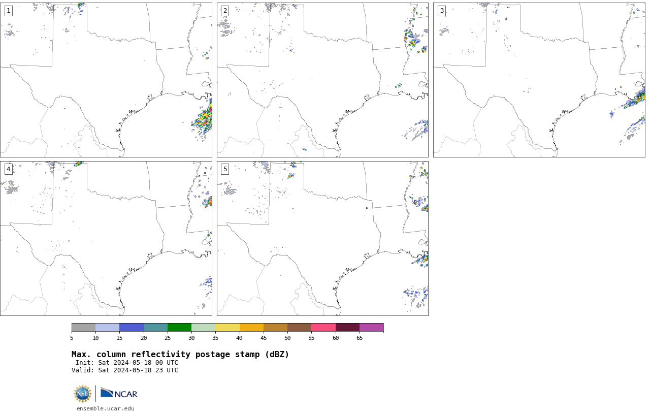Select the brown 50-55 dBZ swatch
The image size is (650, 414).
click(x=300, y=328)
